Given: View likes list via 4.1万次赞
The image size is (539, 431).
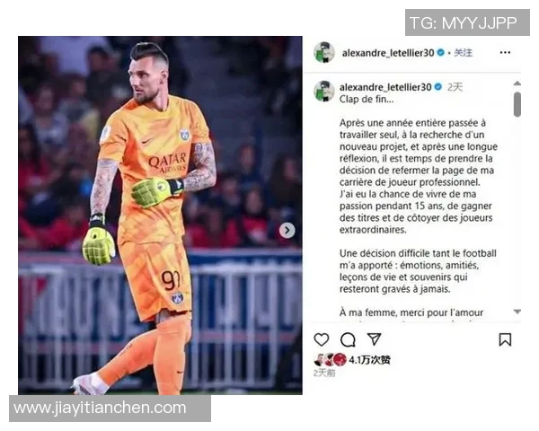Looking at the screenshot, I should pos(369,360).
